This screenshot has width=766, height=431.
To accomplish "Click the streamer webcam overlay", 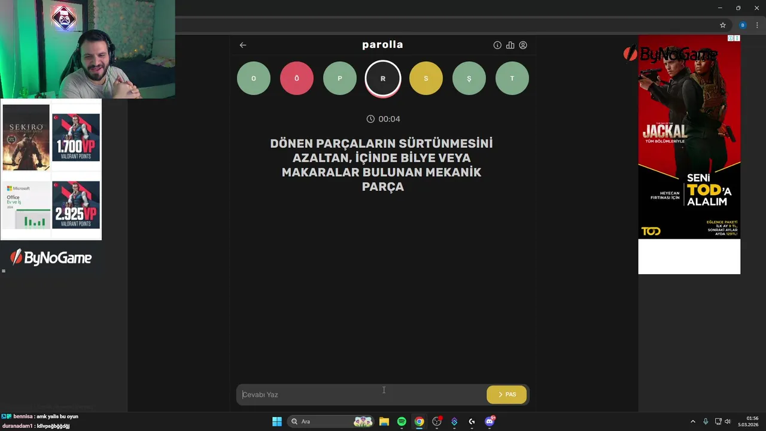I will click(87, 49).
